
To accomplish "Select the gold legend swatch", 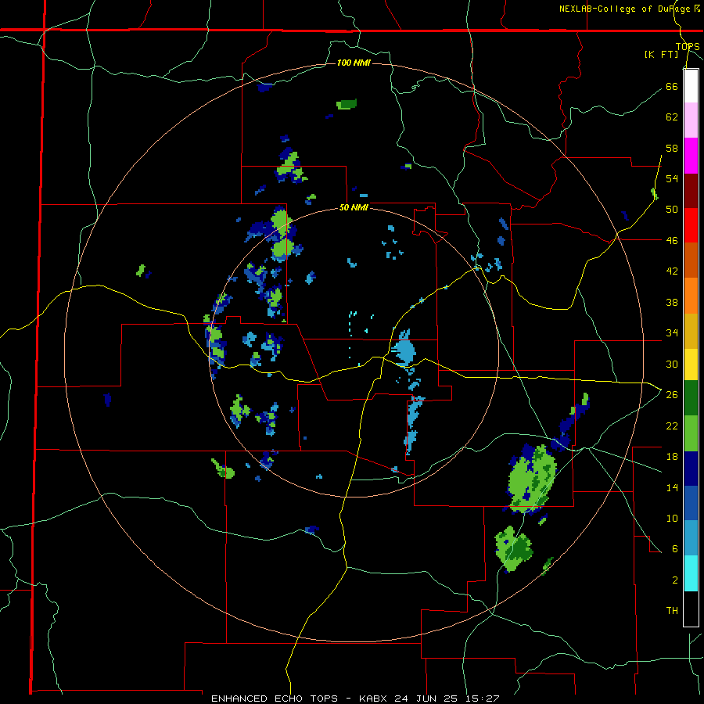I will 691,331.
